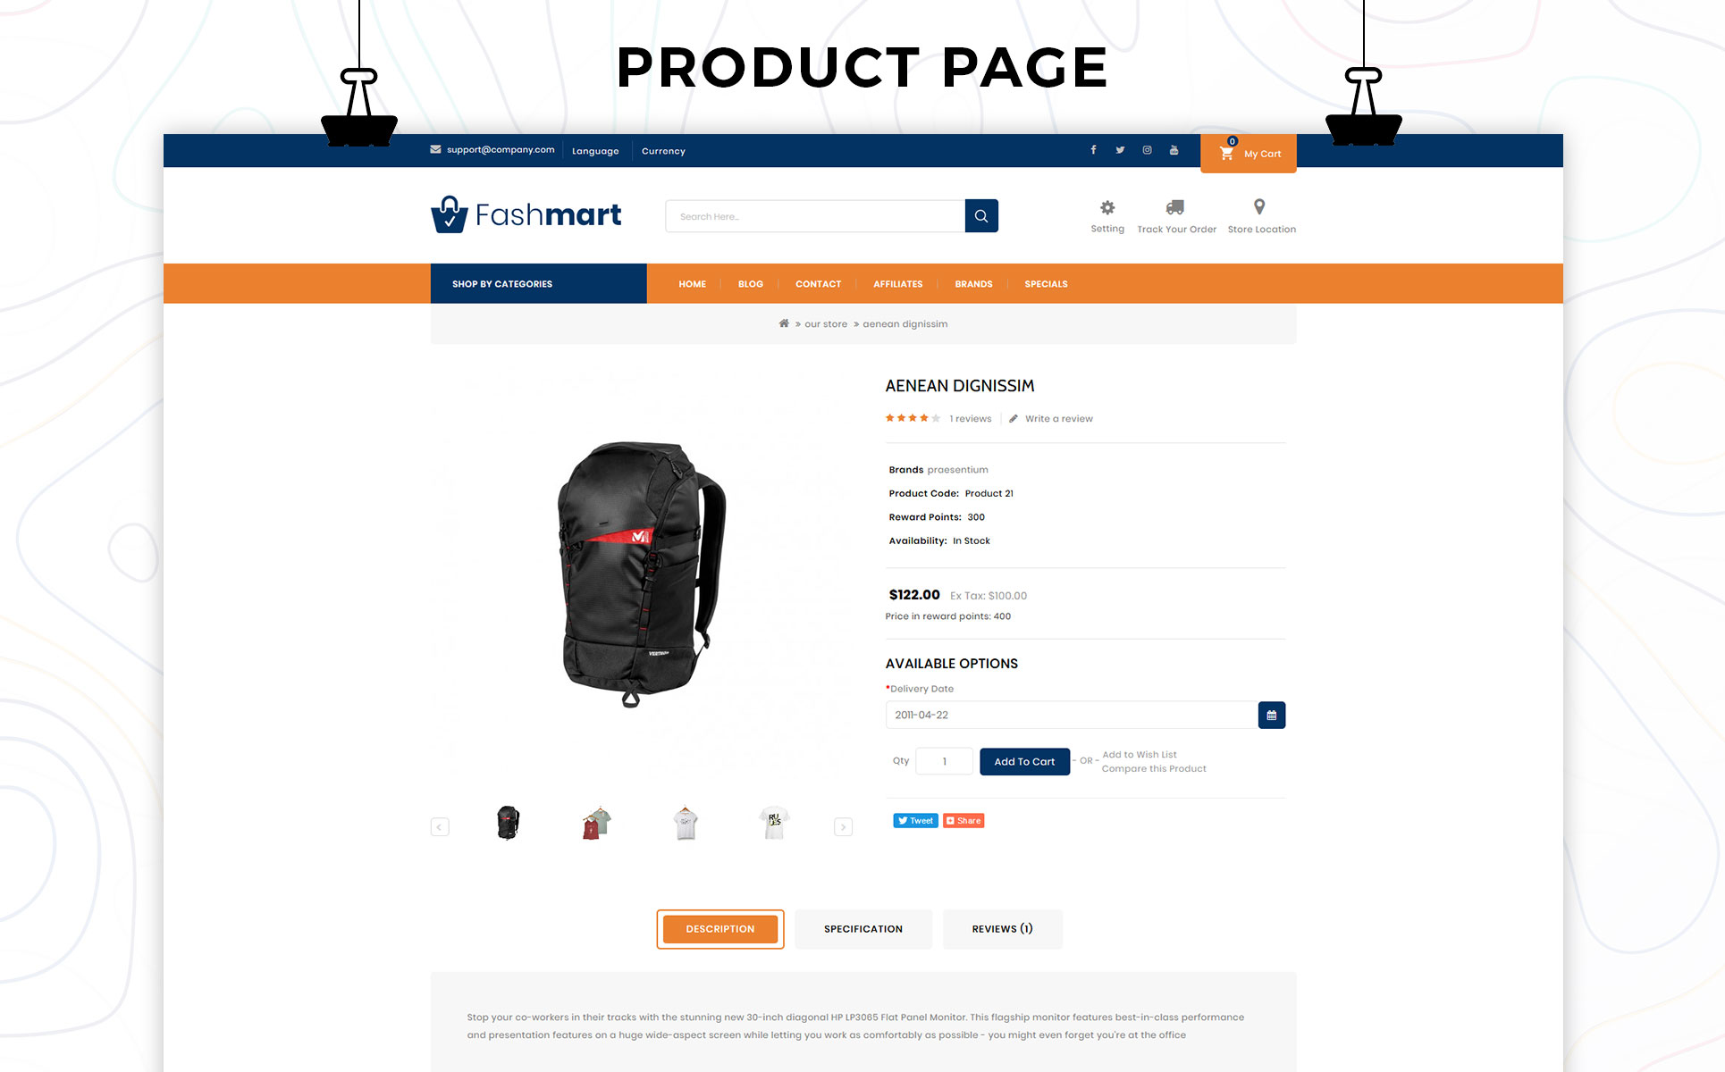The width and height of the screenshot is (1725, 1072).
Task: Click the Add To Cart button
Action: pos(1025,761)
